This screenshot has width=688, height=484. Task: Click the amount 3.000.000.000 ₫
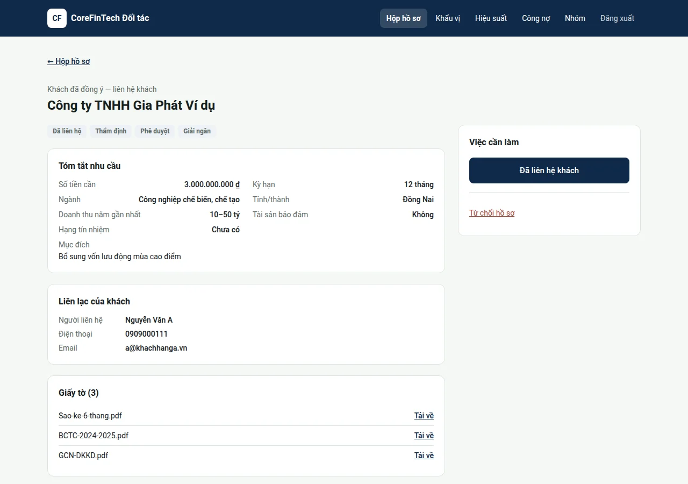[212, 184]
